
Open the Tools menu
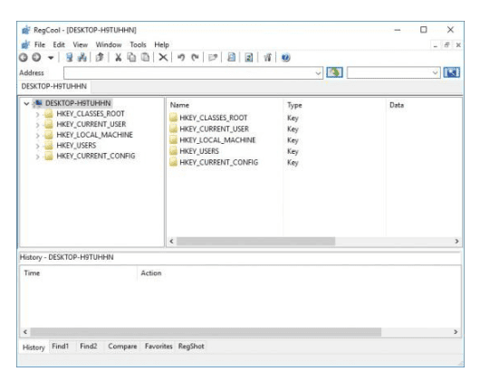tap(138, 44)
